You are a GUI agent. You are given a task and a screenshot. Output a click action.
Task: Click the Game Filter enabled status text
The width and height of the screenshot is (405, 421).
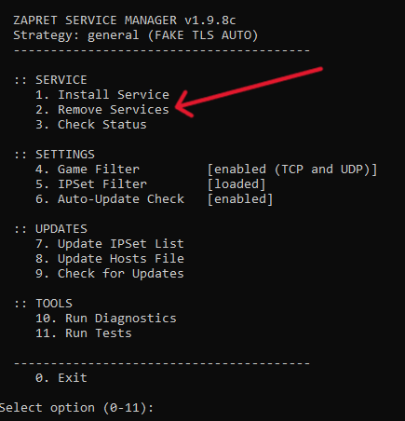[x=292, y=169]
